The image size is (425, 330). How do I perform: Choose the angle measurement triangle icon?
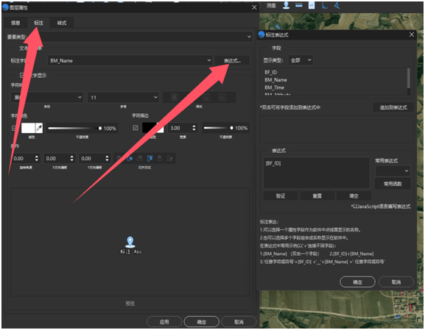click(x=337, y=5)
